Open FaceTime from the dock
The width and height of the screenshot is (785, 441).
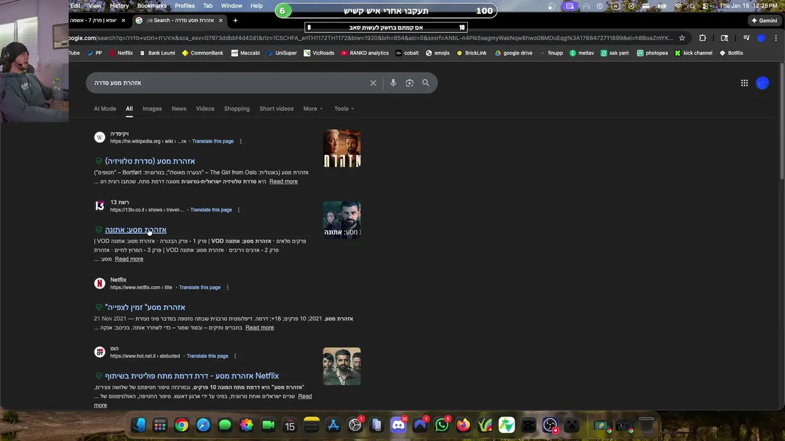pos(268,425)
